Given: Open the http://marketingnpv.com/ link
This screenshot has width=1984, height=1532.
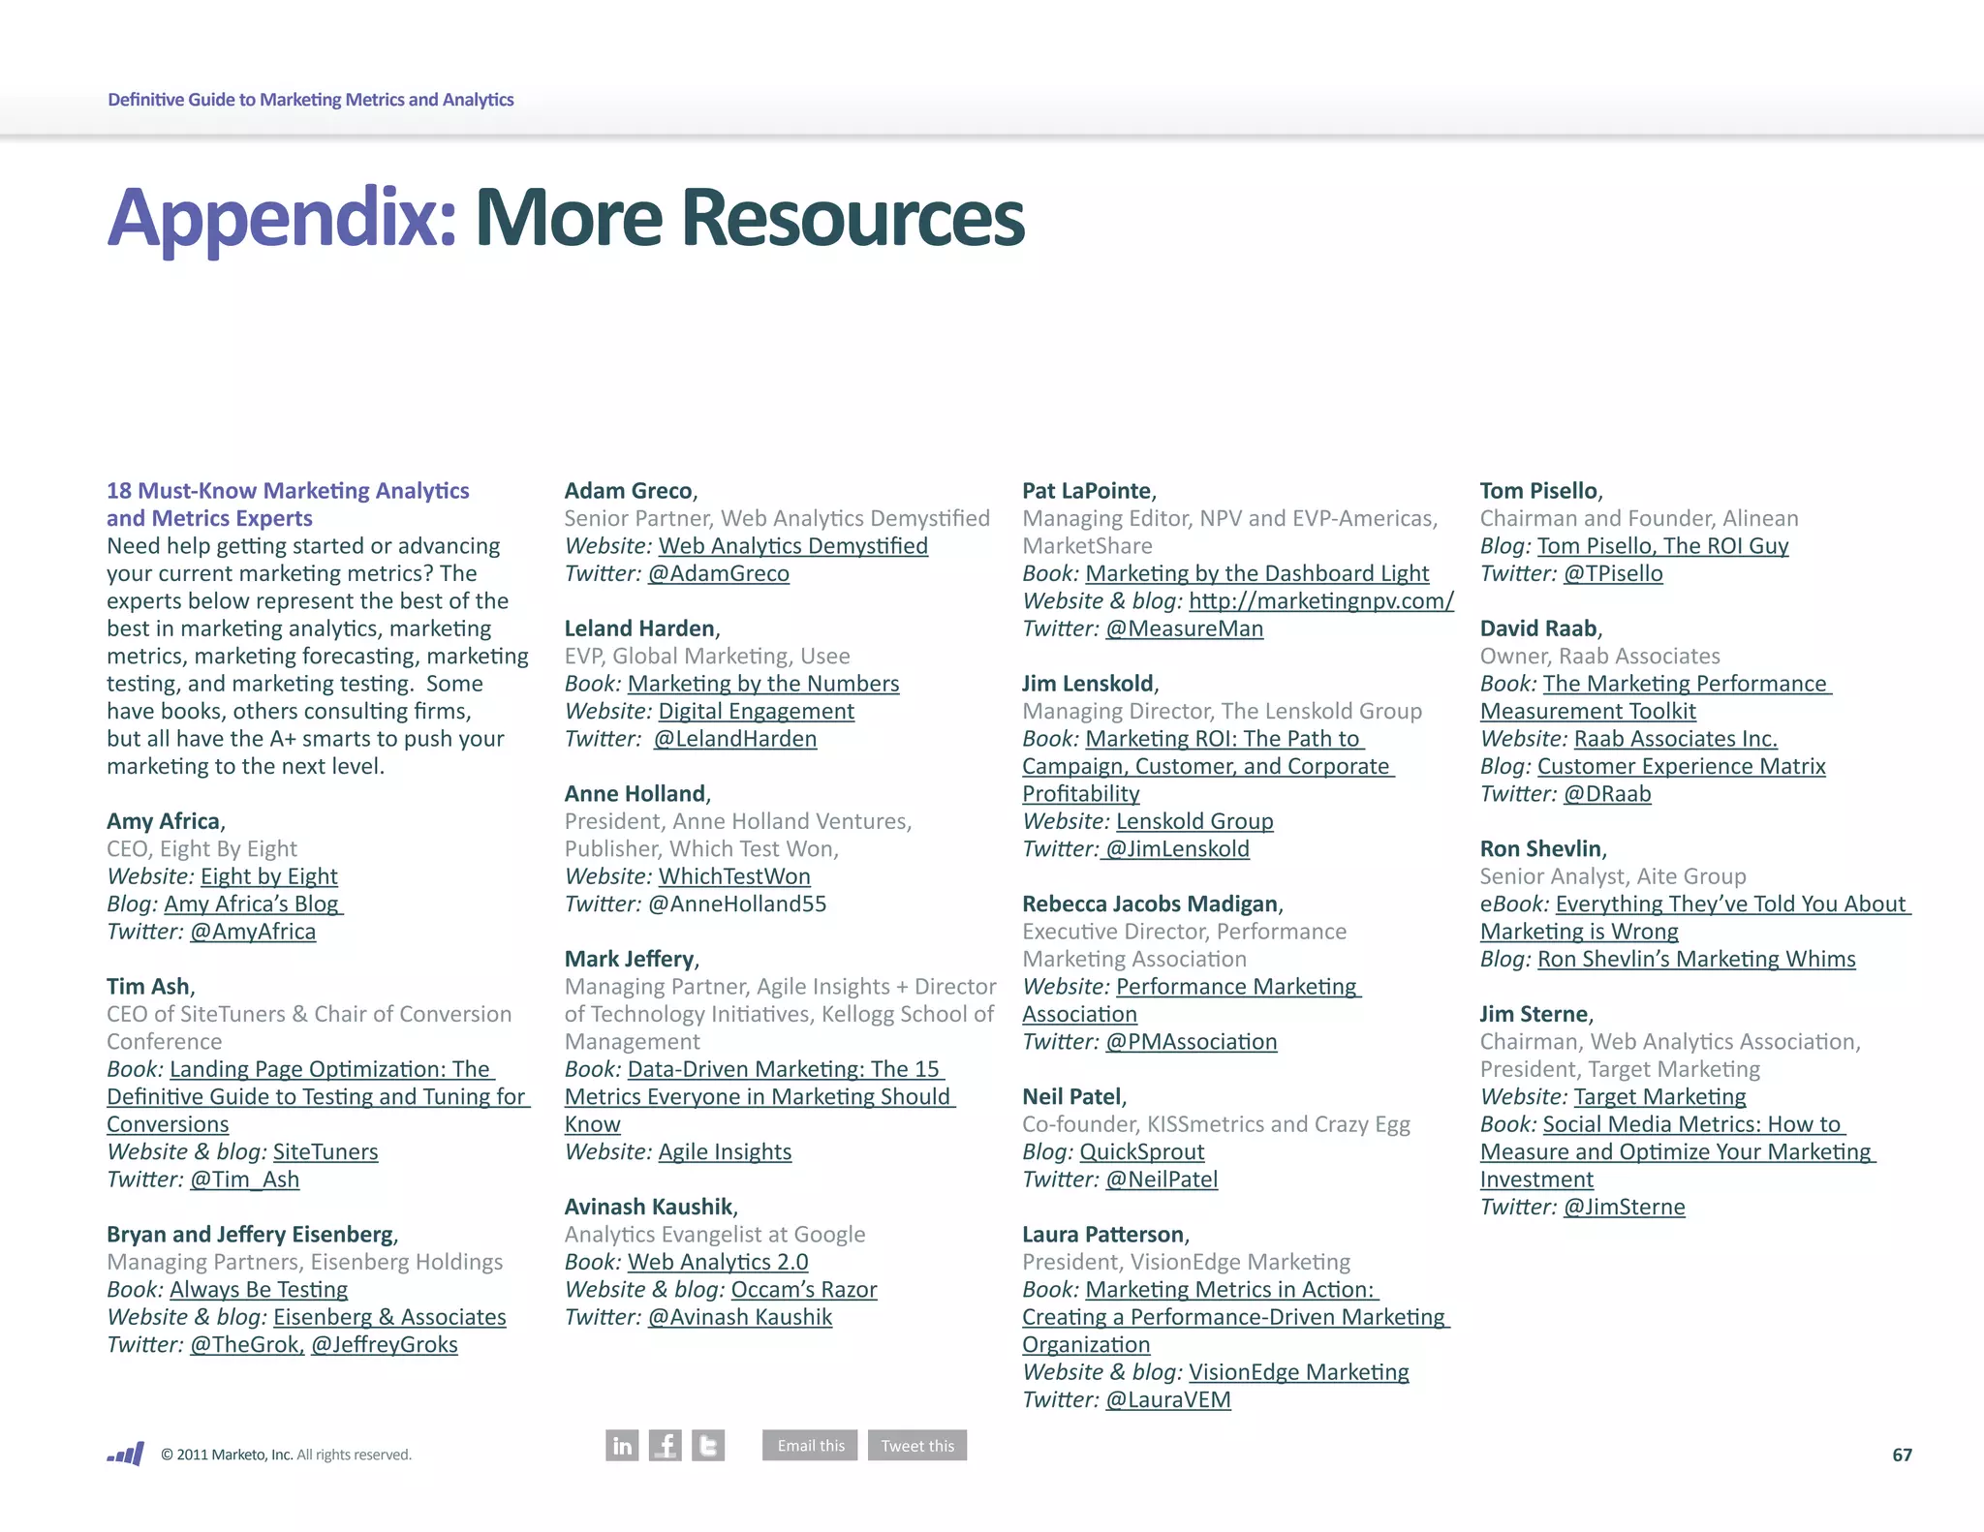Looking at the screenshot, I should [1321, 601].
